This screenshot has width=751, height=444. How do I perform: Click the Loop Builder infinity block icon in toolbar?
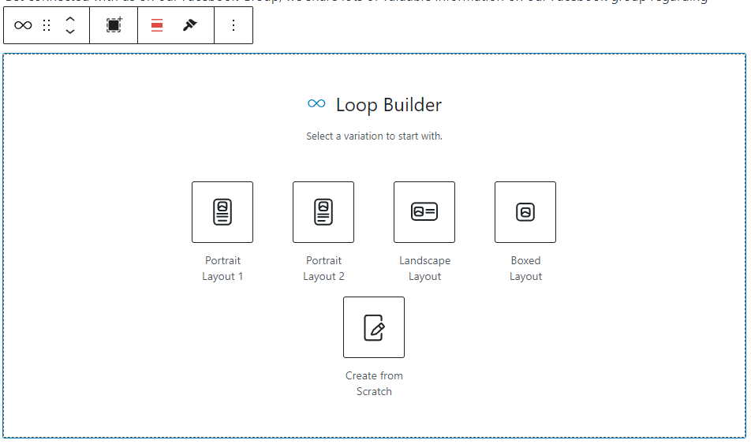point(24,25)
